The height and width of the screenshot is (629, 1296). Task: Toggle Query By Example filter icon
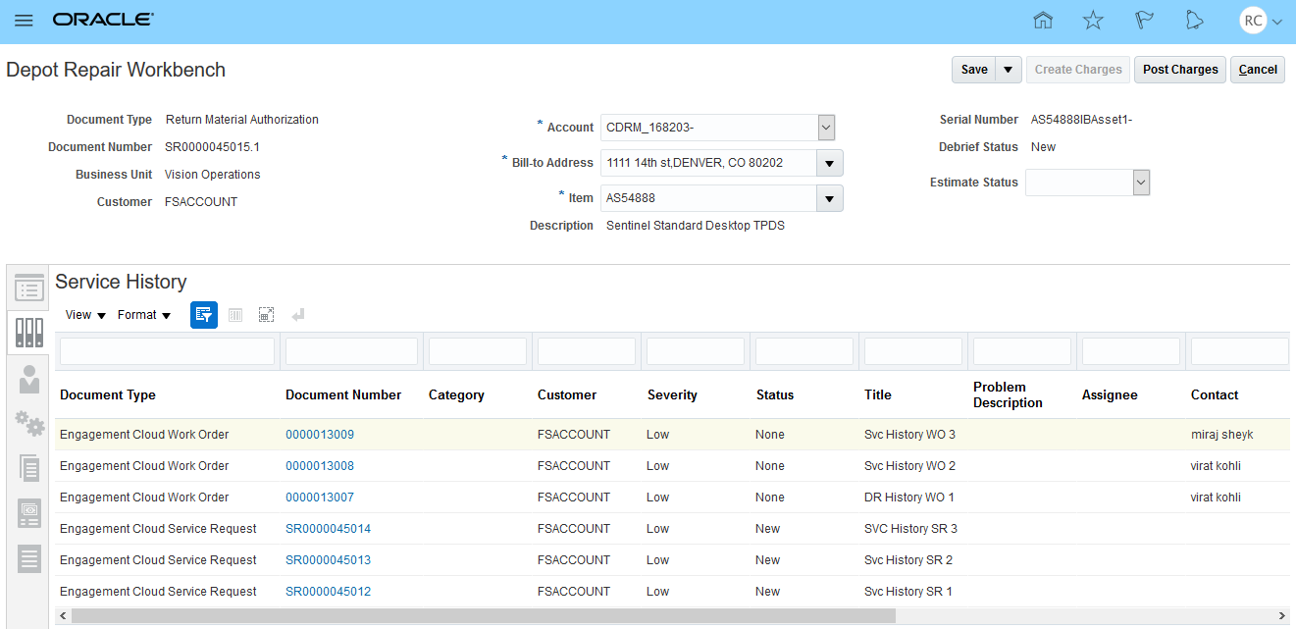click(x=204, y=315)
